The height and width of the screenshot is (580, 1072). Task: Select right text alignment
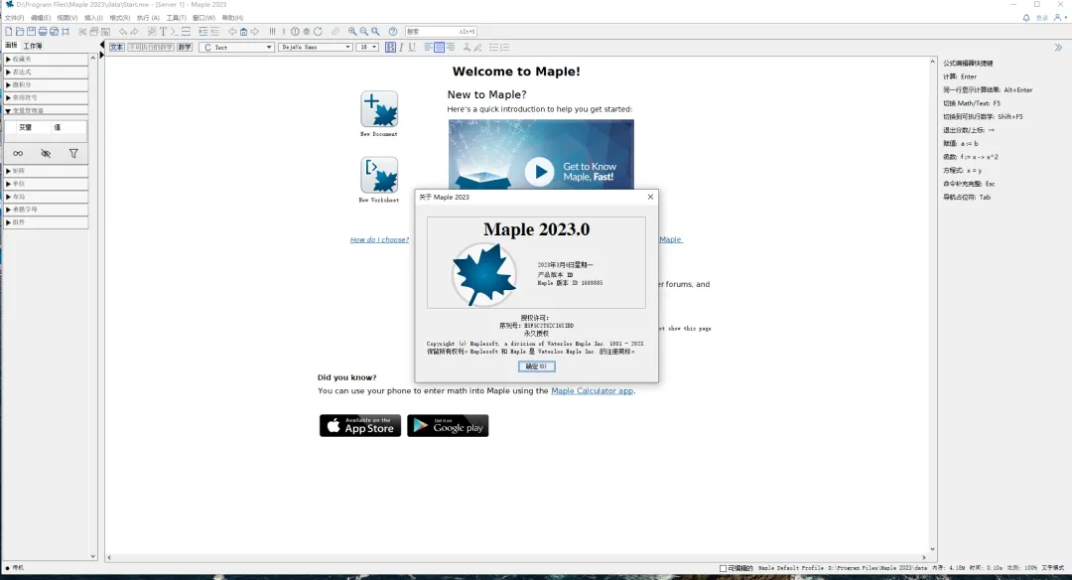pos(451,48)
